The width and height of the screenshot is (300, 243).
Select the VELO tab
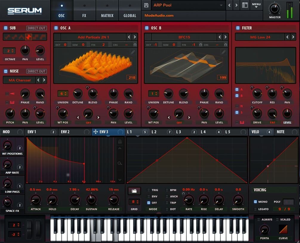261,132
